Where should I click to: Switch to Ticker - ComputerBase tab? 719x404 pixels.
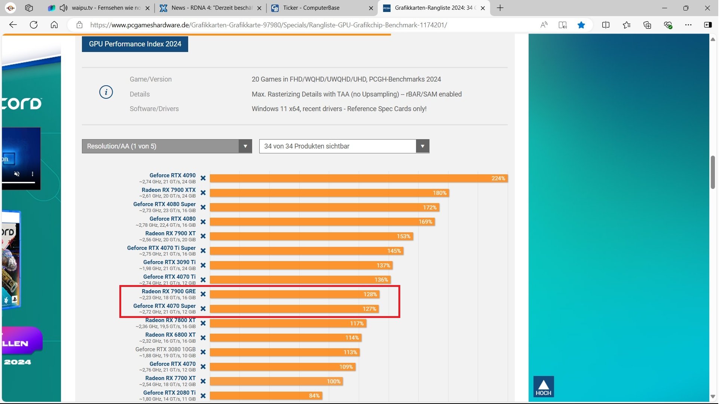(311, 8)
